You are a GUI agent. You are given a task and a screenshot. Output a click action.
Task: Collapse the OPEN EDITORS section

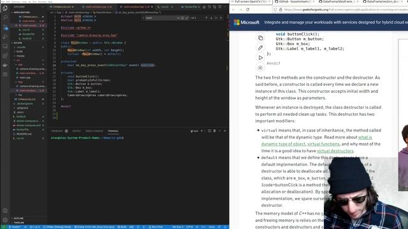(x=22, y=13)
